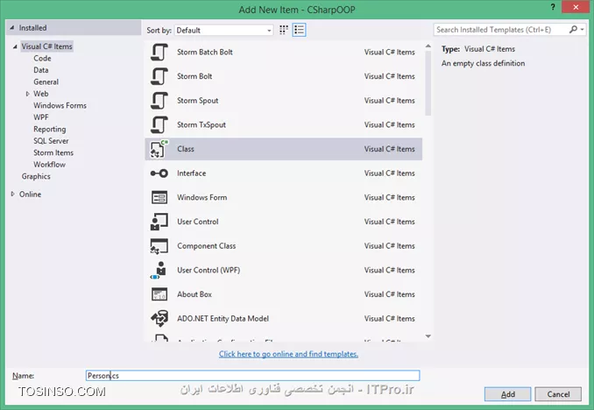Click the search magnifier icon

tap(573, 30)
